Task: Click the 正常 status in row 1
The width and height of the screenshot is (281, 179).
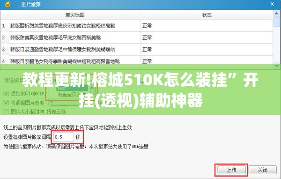Action: click(x=147, y=26)
